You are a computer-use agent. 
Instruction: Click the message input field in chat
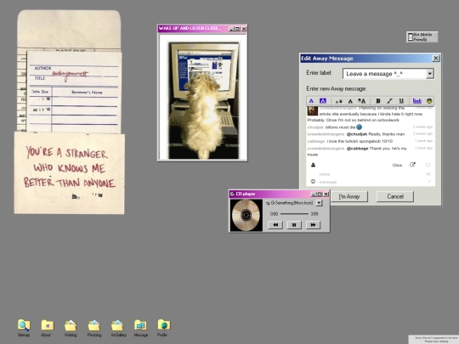371,182
